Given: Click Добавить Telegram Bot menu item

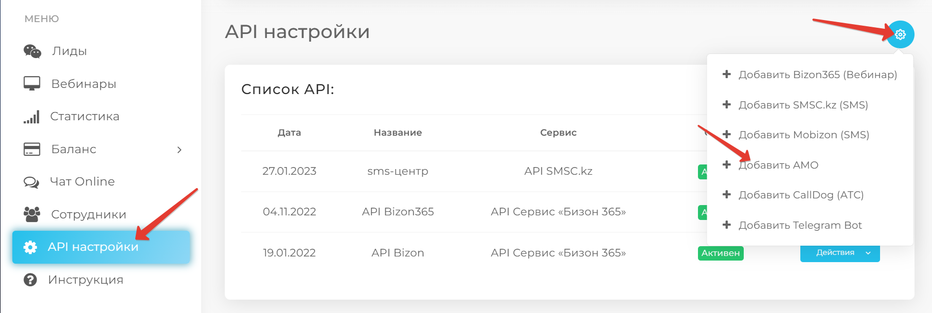Looking at the screenshot, I should [x=800, y=225].
